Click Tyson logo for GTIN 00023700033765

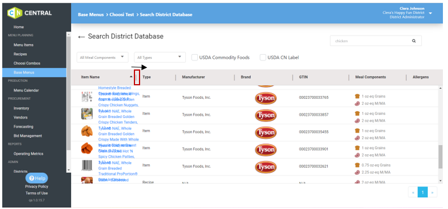point(266,98)
